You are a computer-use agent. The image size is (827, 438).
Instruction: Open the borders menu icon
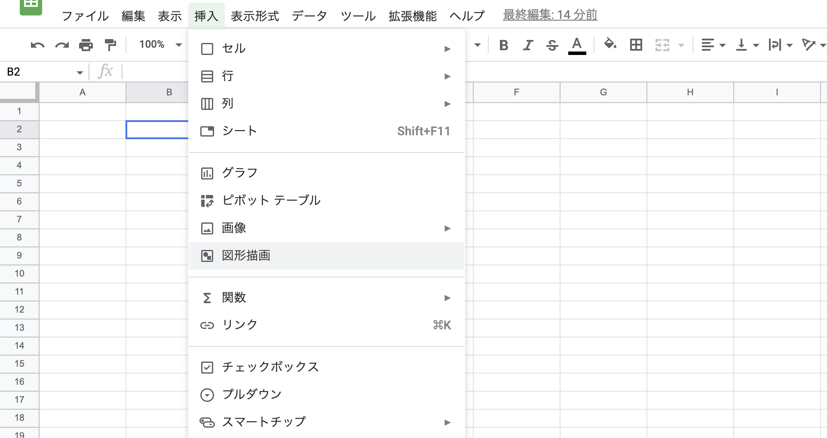[x=636, y=44]
